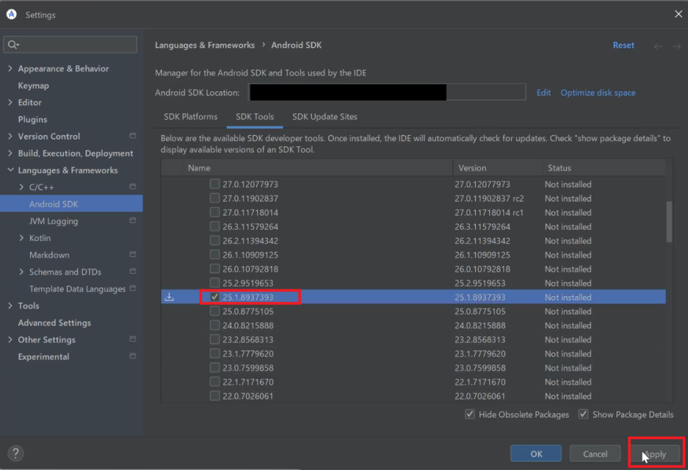688x470 pixels.
Task: Click project-level icon next to Version Control
Action: (x=132, y=136)
